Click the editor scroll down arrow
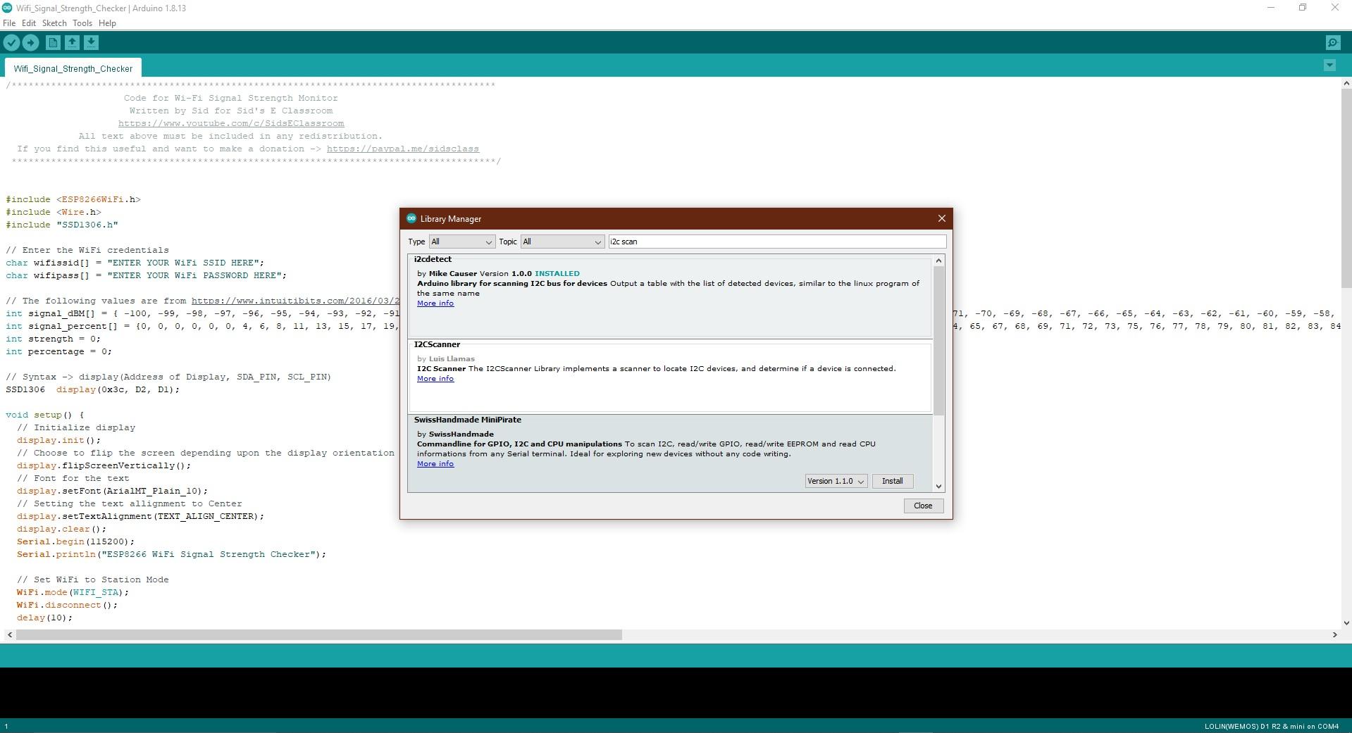 click(x=1346, y=622)
